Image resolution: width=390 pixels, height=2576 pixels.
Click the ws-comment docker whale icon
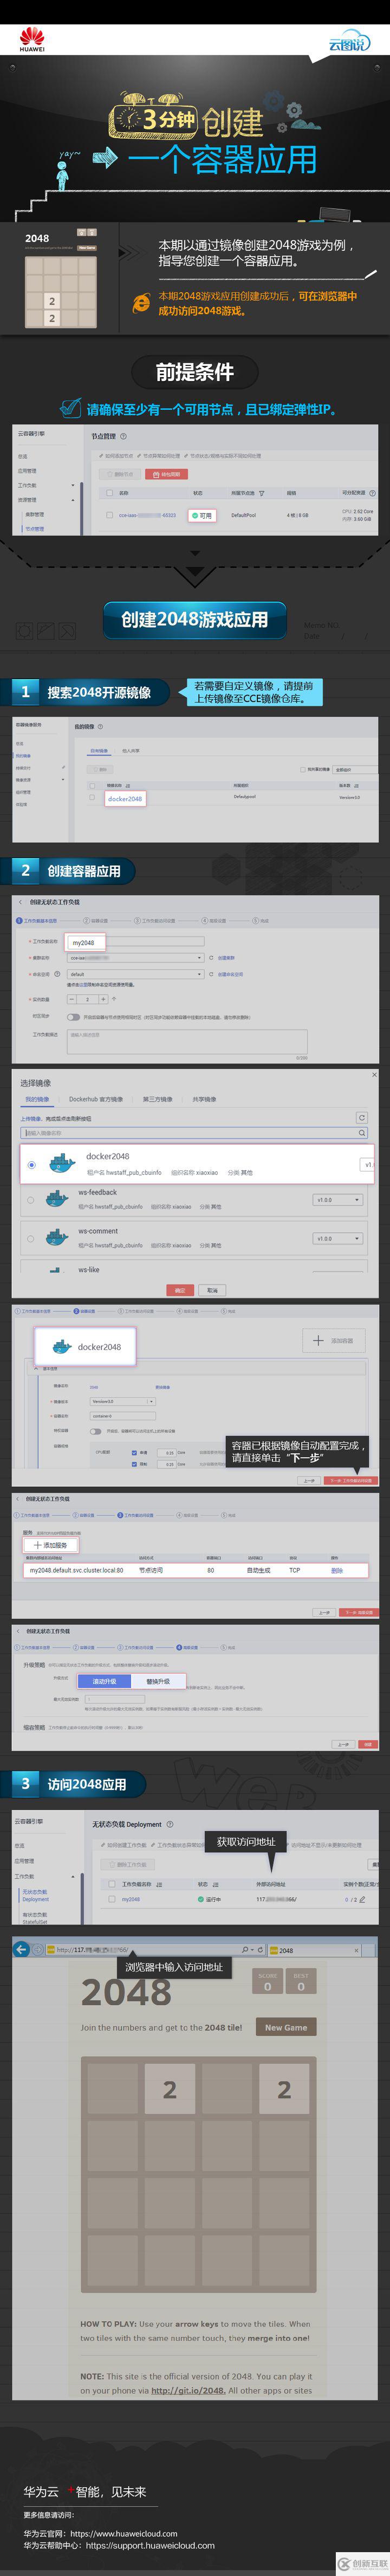pos(58,1236)
